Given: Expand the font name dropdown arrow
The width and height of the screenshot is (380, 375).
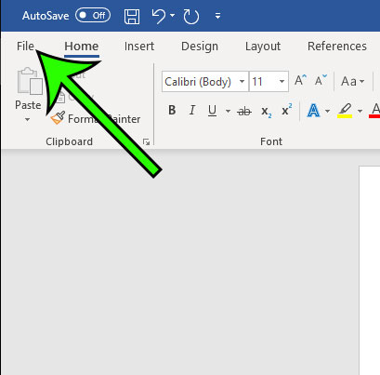Looking at the screenshot, I should [x=242, y=82].
